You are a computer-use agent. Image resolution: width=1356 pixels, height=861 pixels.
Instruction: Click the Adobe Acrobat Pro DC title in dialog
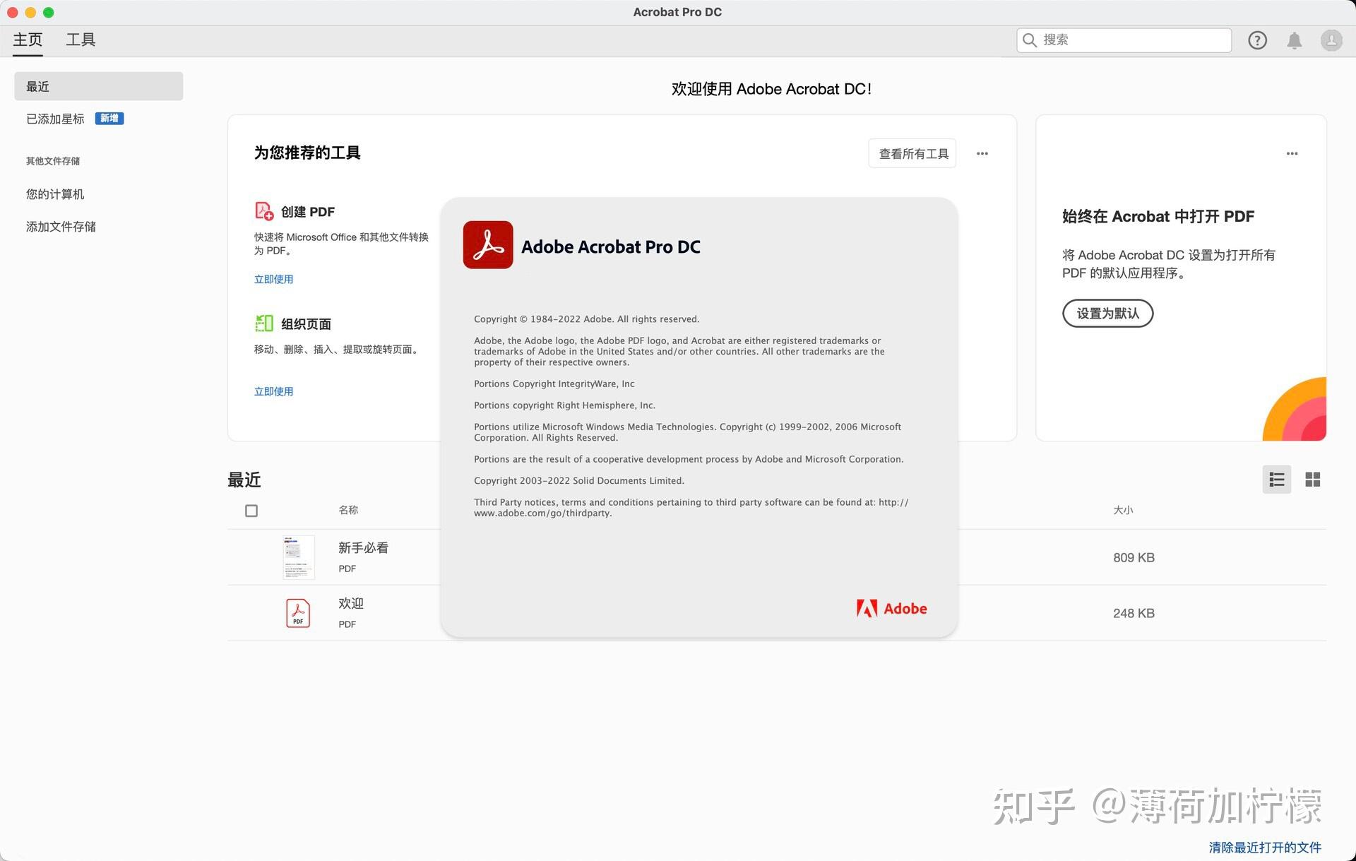click(611, 247)
